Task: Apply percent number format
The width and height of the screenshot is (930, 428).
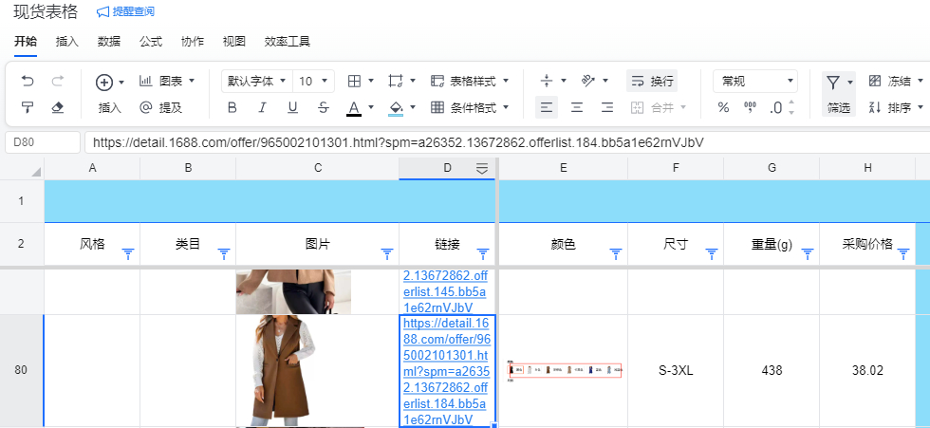Action: [723, 107]
